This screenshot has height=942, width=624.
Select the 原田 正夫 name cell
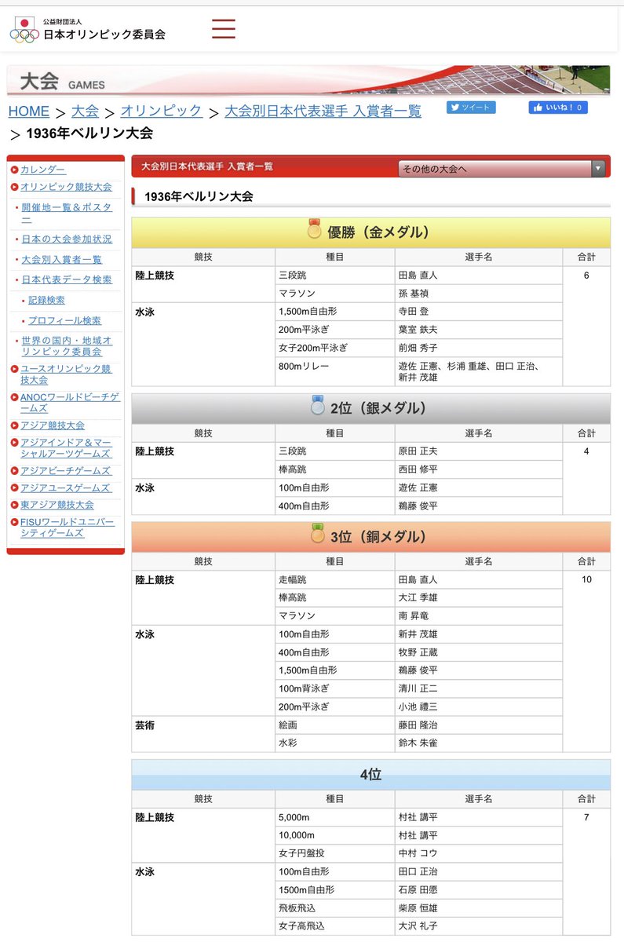pos(479,451)
